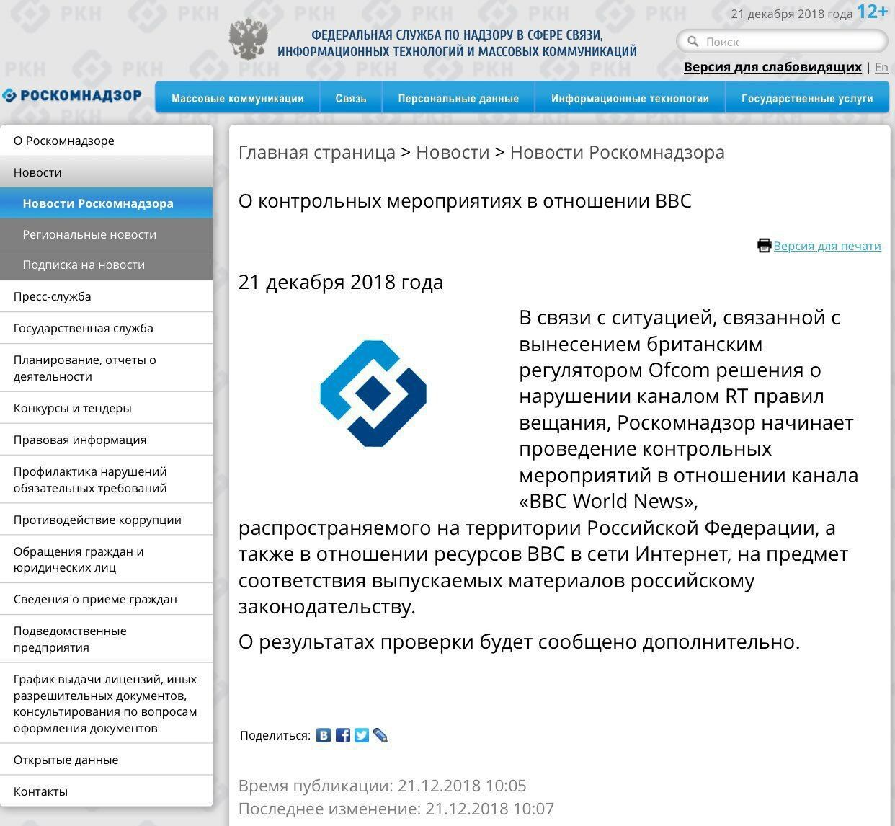Image resolution: width=895 pixels, height=826 pixels.
Task: Click the federal service title in the header
Action: (x=457, y=43)
